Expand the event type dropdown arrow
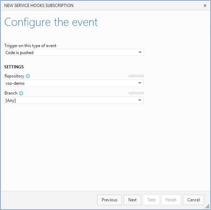 pyautogui.click(x=140, y=53)
